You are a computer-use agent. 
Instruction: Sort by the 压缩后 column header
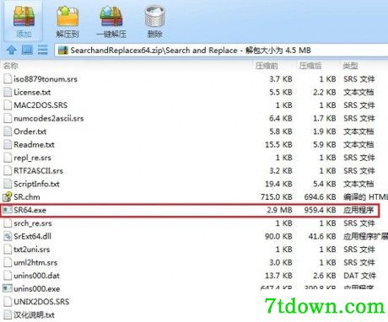click(x=310, y=66)
